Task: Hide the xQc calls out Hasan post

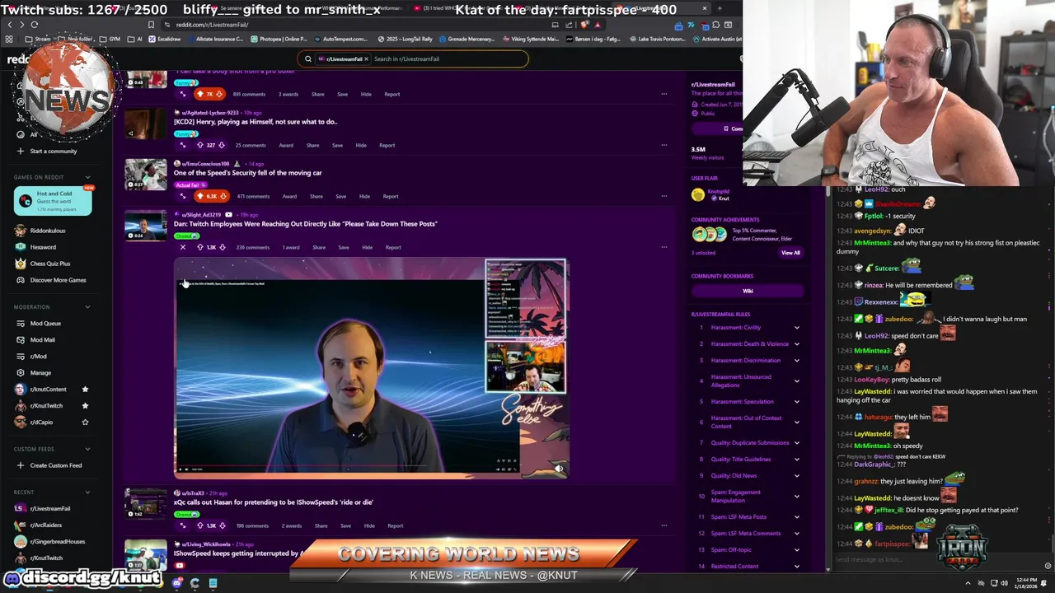Action: (369, 525)
